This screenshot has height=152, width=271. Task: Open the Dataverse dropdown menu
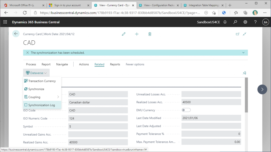click(x=36, y=73)
